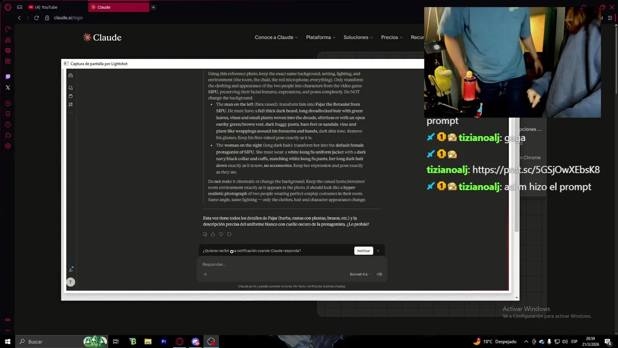
Task: Open the Windows Start menu
Action: click(7, 342)
